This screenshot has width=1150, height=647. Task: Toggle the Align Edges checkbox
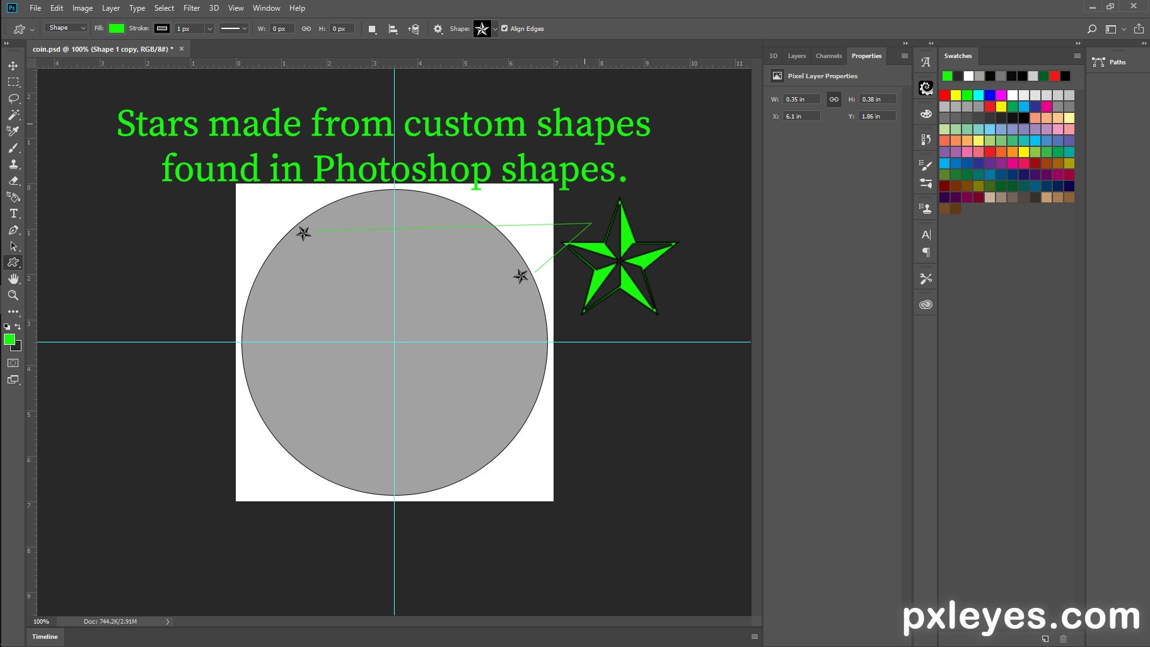pos(504,28)
